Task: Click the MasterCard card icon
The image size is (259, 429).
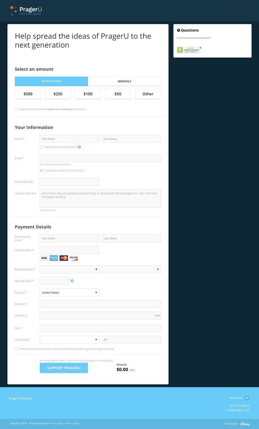Action: (x=64, y=258)
